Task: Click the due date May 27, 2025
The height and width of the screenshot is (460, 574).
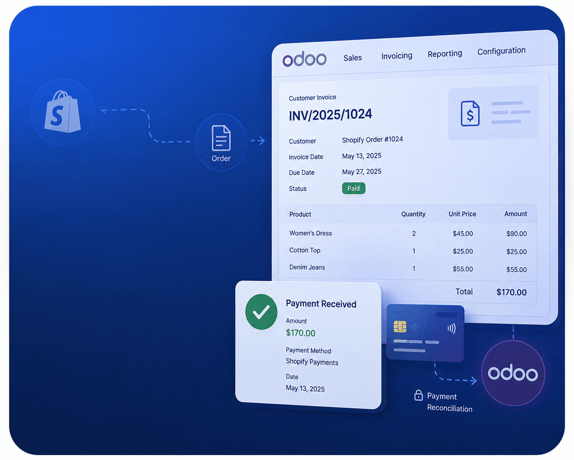Action: 362,172
